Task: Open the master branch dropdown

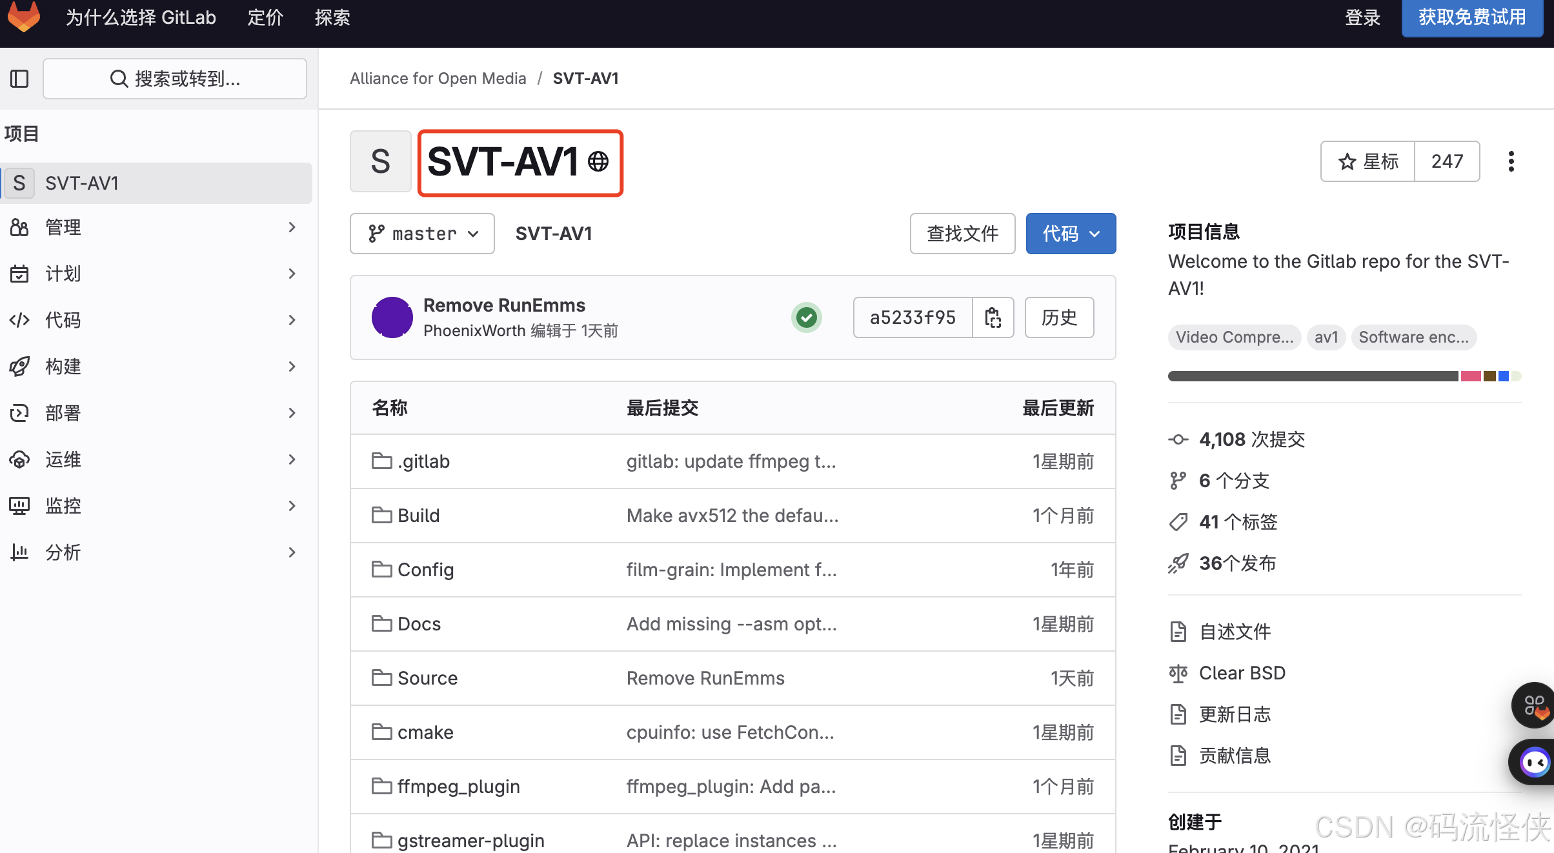Action: pyautogui.click(x=422, y=234)
